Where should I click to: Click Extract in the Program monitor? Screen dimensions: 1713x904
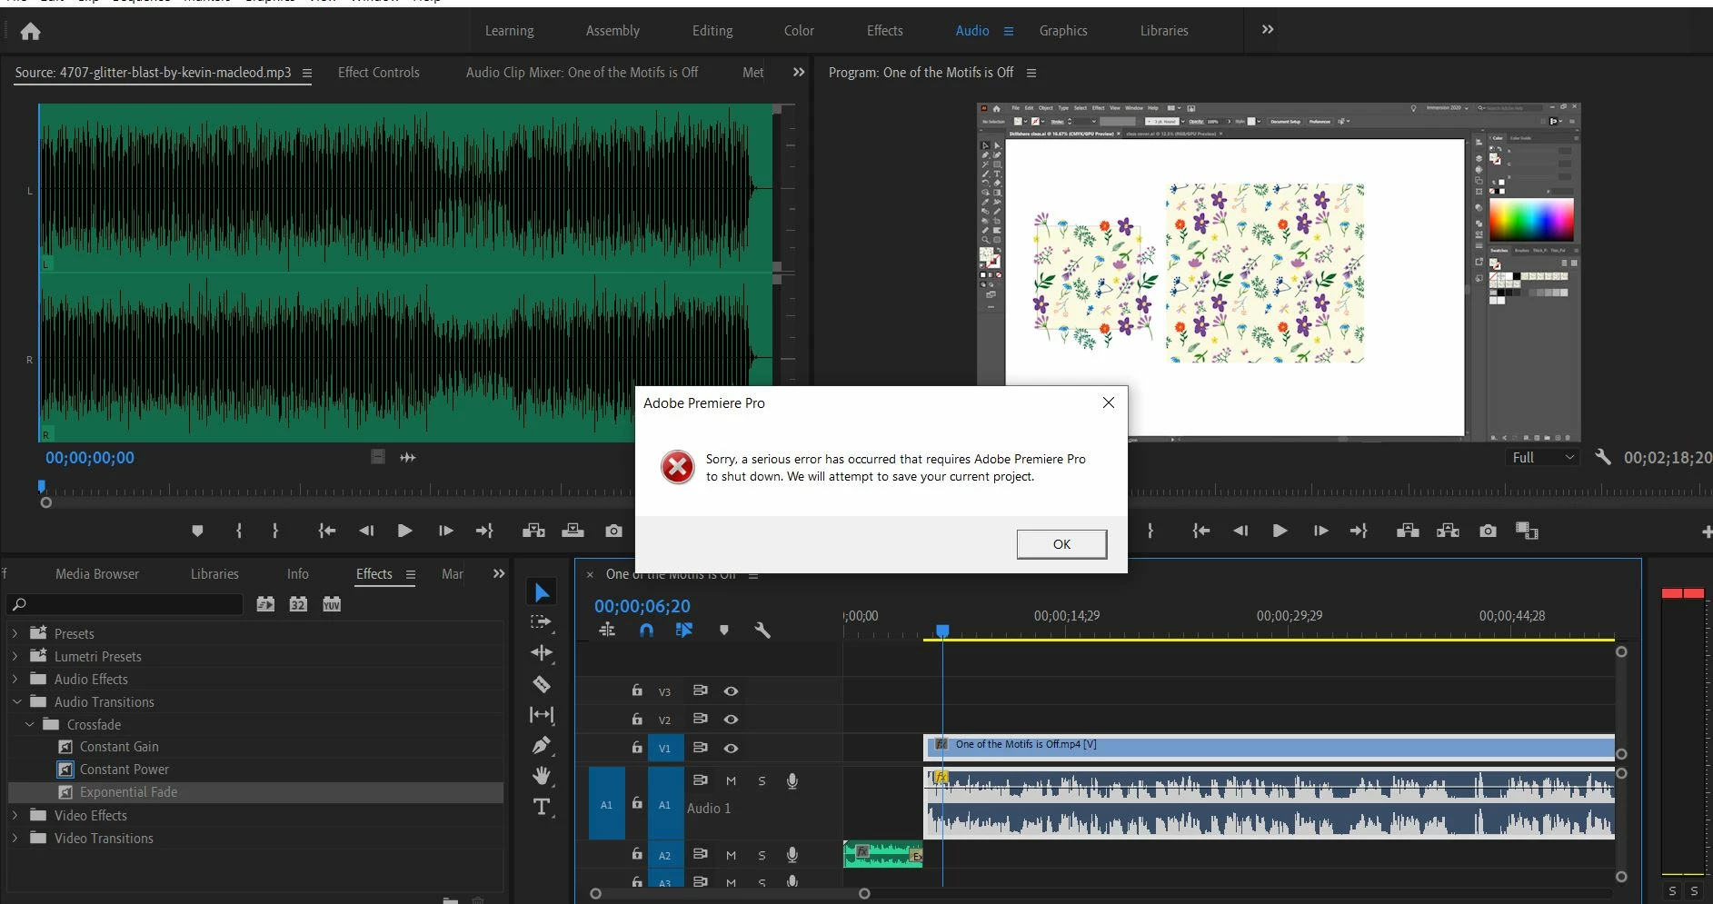1448,531
